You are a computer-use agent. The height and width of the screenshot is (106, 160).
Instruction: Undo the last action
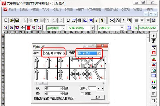point(55,20)
